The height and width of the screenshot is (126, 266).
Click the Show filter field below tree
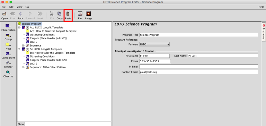tap(68, 124)
